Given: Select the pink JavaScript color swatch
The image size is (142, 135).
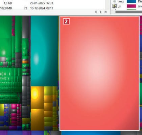Looking at the screenshot, I should tap(132, 6).
